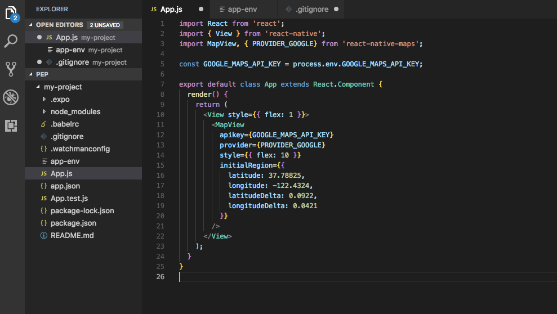The width and height of the screenshot is (557, 314).
Task: Click the latitude value 37.78825
Action: tap(284, 175)
